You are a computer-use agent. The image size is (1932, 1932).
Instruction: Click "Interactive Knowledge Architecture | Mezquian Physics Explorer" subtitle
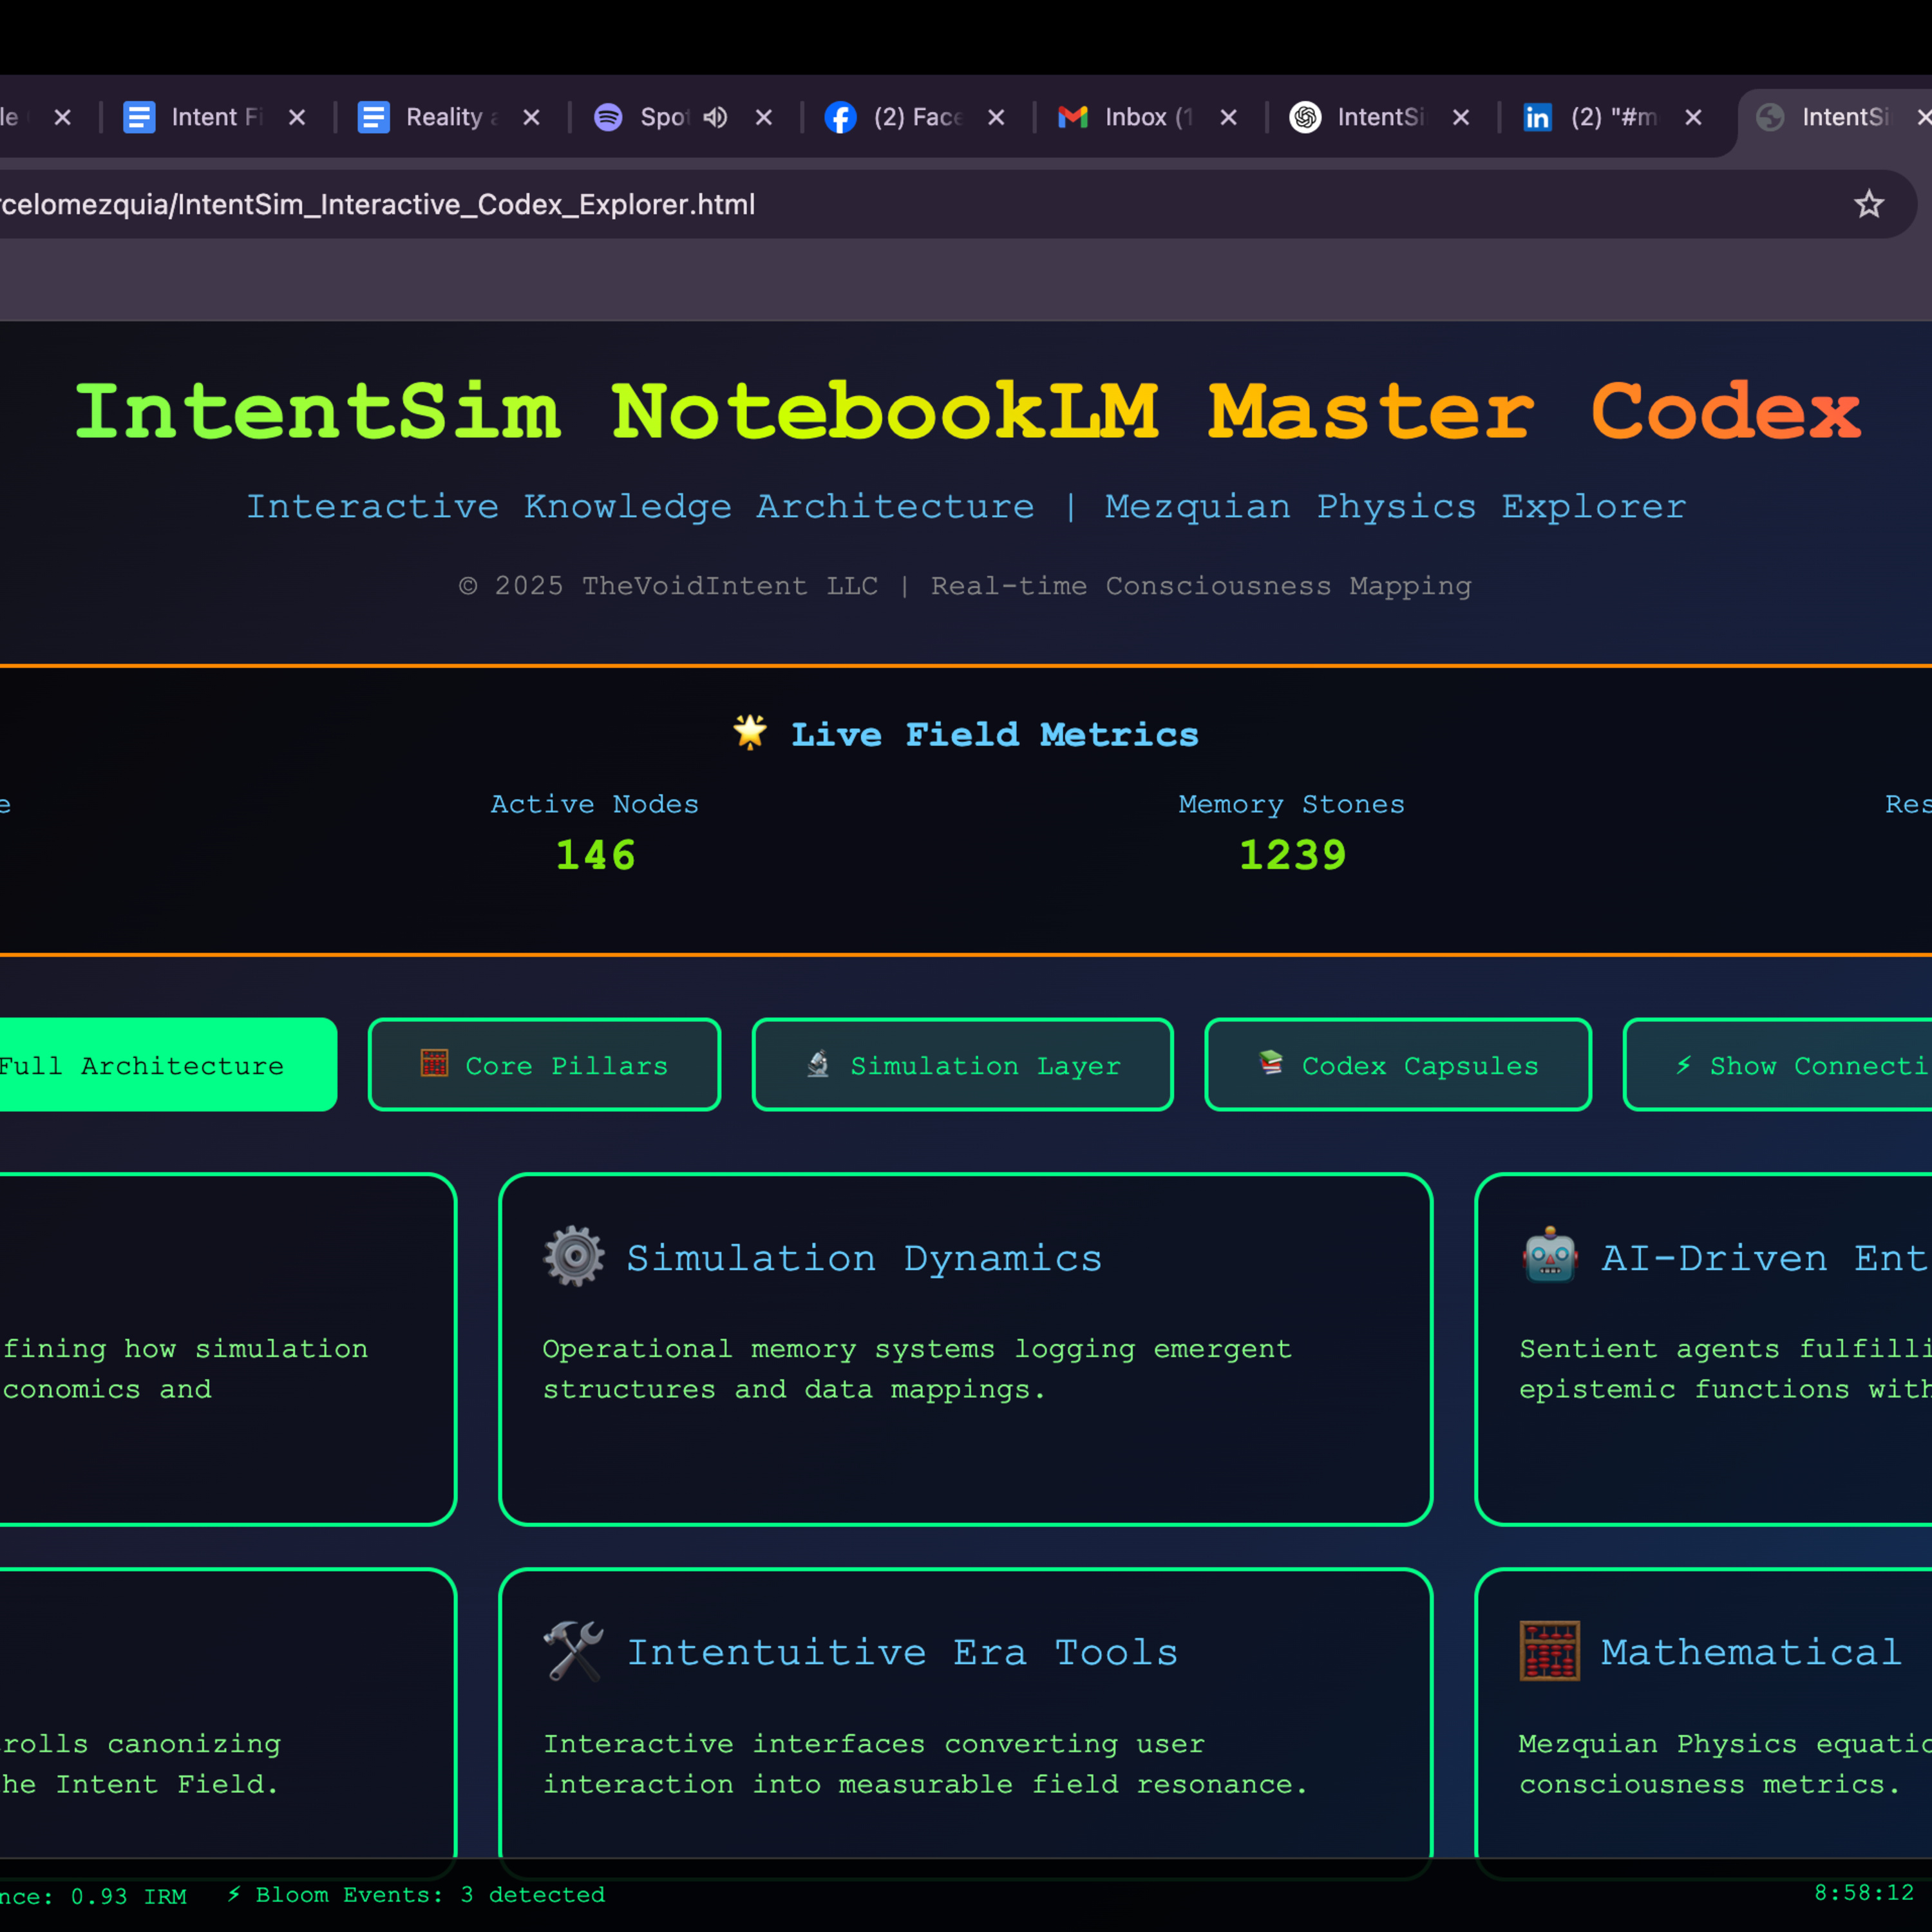tap(966, 507)
